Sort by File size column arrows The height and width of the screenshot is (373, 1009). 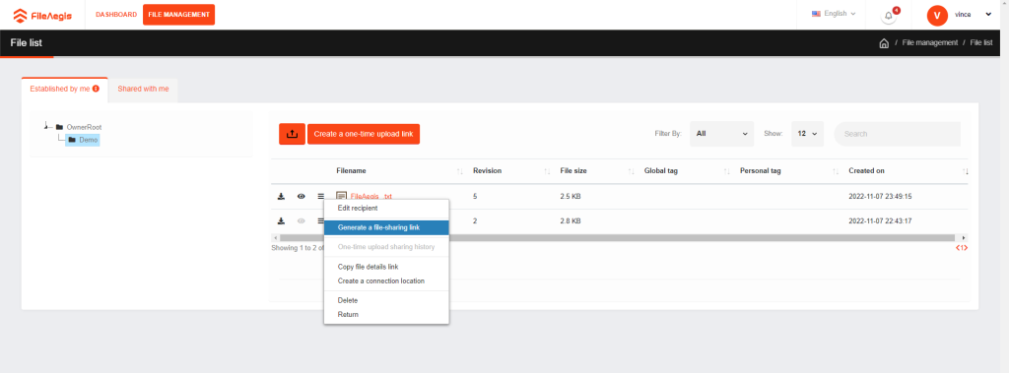coord(631,171)
